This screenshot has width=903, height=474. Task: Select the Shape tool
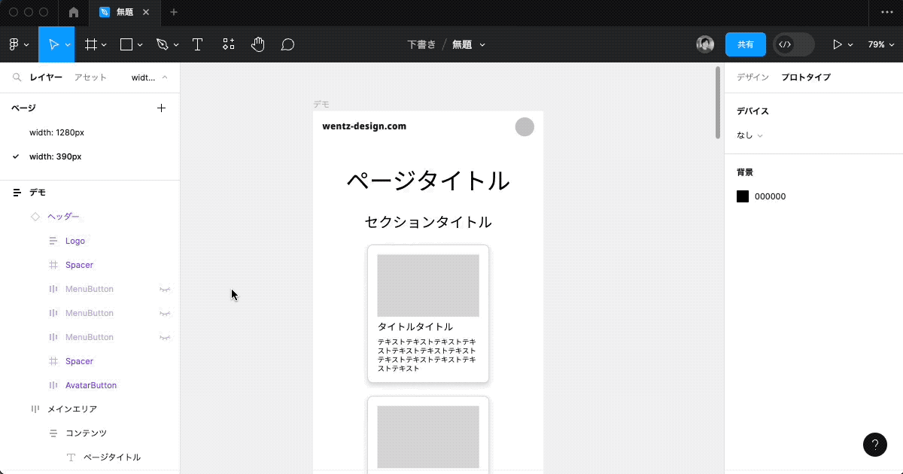click(126, 44)
